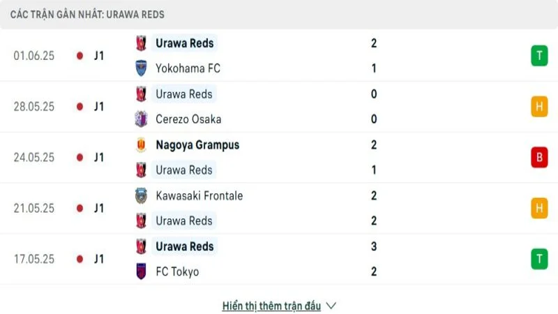Screen dimensions: 558x314
Task: Click green T badge for 17.05.25 match
Action: click(x=538, y=259)
